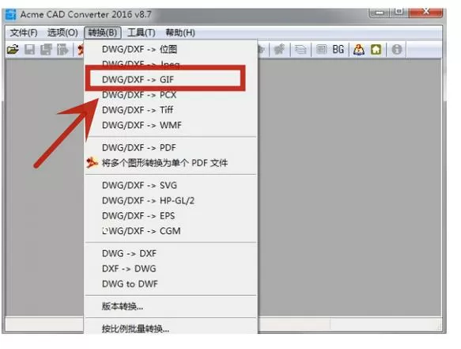Image resolution: width=461 pixels, height=349 pixels.
Task: Choose DWG/DXF -> CGM conversion
Action: point(171,231)
